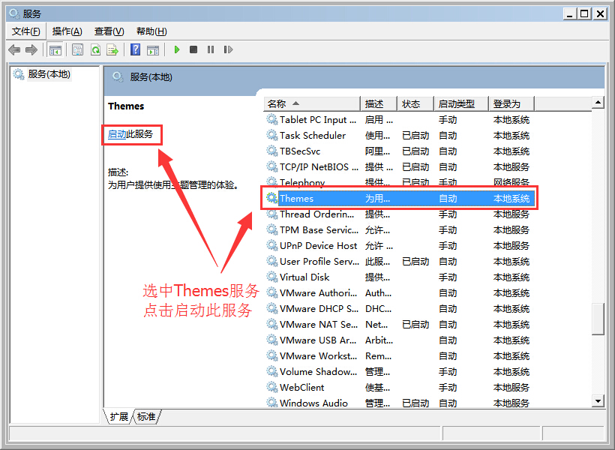Toggle the console tree pane visibility
Viewport: 615px width, 450px height.
point(55,49)
